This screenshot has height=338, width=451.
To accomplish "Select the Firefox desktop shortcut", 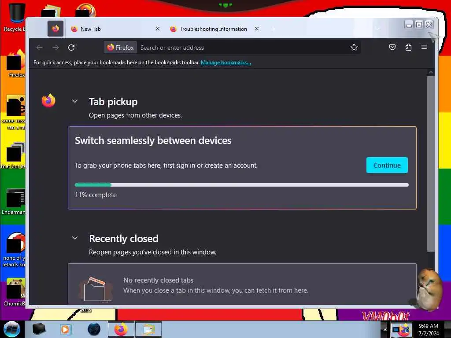I will [x=16, y=64].
